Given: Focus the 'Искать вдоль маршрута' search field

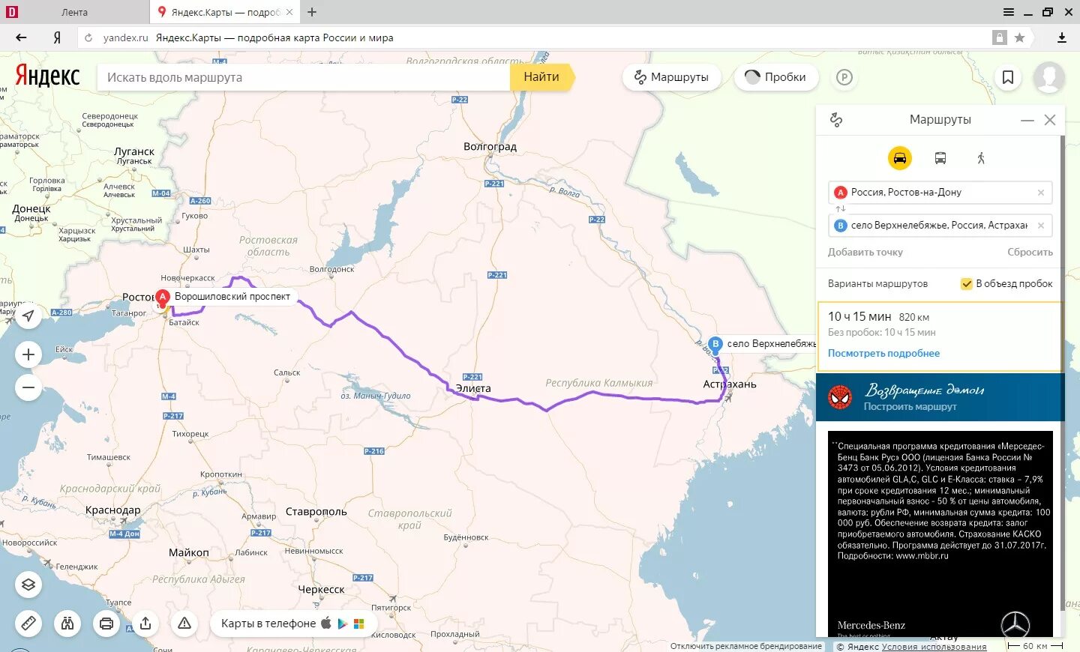Looking at the screenshot, I should (304, 77).
